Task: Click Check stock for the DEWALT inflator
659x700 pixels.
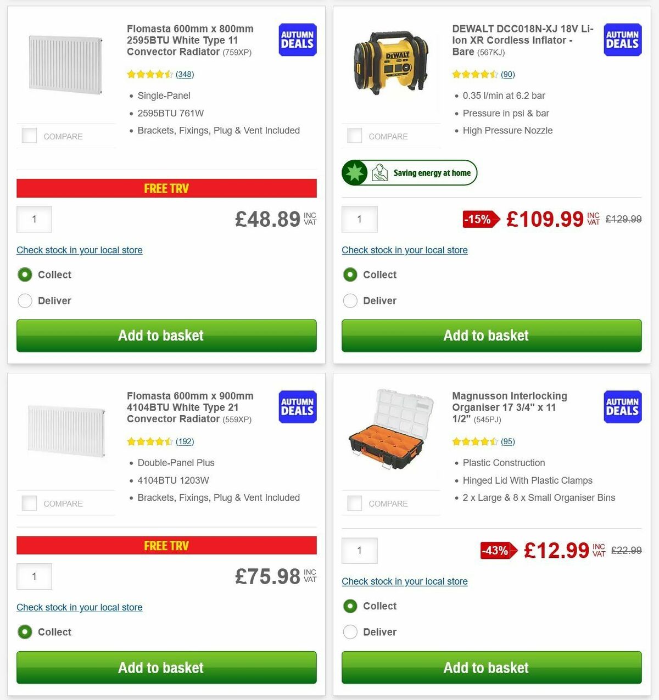Action: (405, 250)
